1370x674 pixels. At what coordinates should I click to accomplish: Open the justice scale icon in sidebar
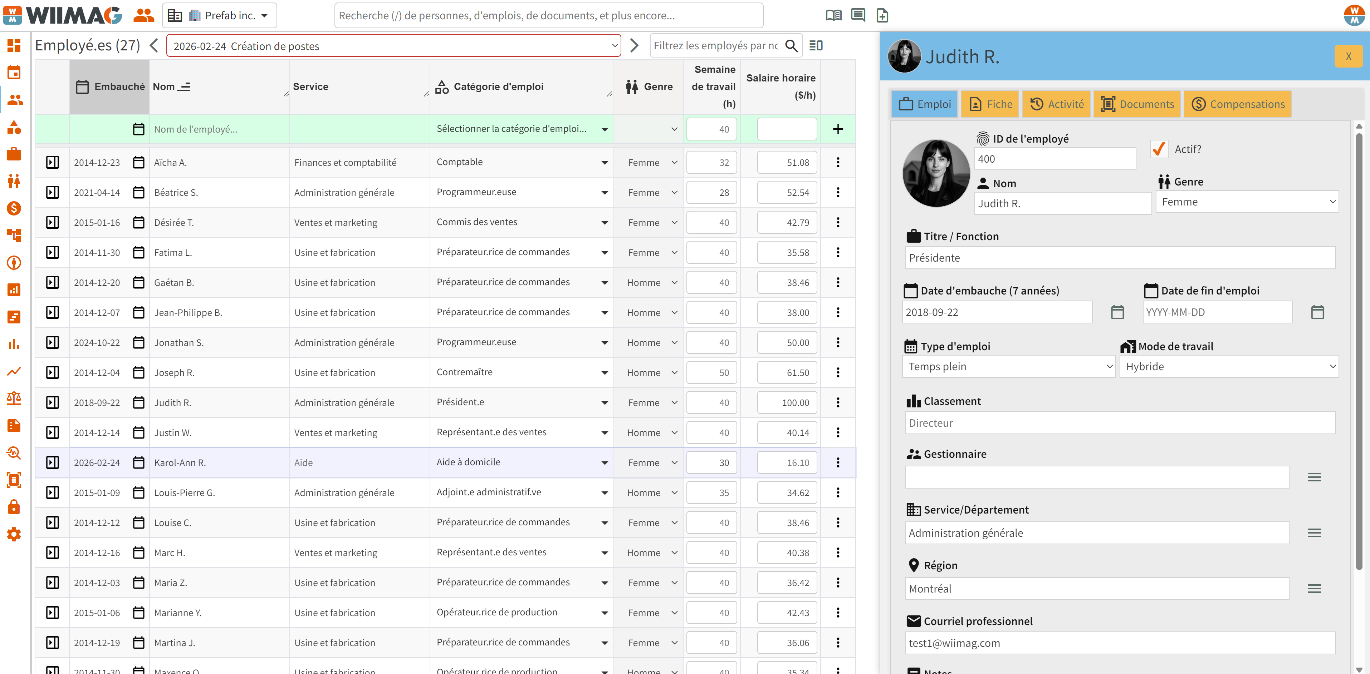14,398
